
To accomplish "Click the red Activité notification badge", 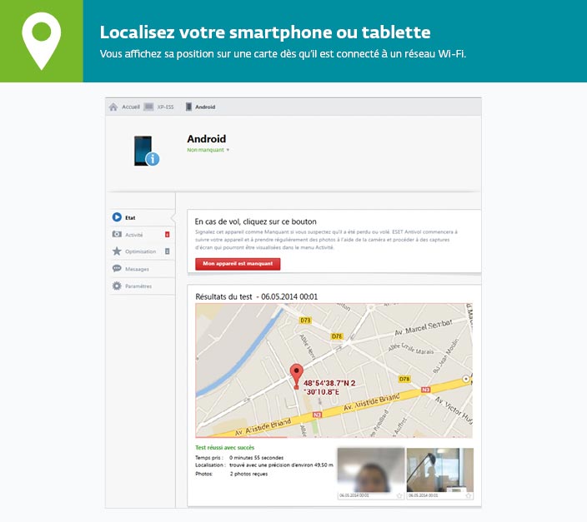I will pyautogui.click(x=168, y=235).
